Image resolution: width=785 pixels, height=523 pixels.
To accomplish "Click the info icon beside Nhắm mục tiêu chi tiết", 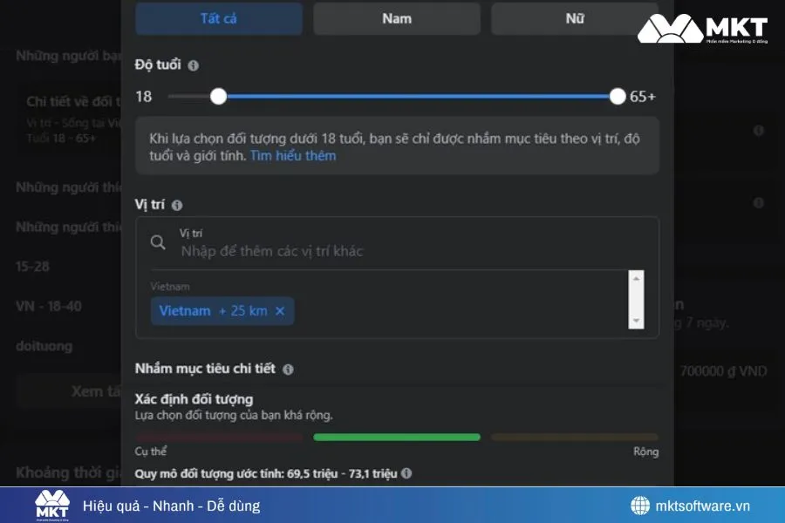I will 289,369.
